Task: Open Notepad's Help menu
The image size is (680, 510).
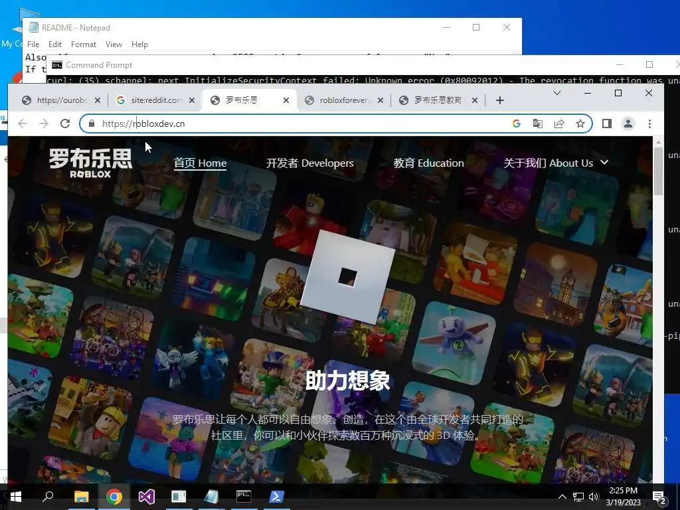Action: tap(139, 44)
